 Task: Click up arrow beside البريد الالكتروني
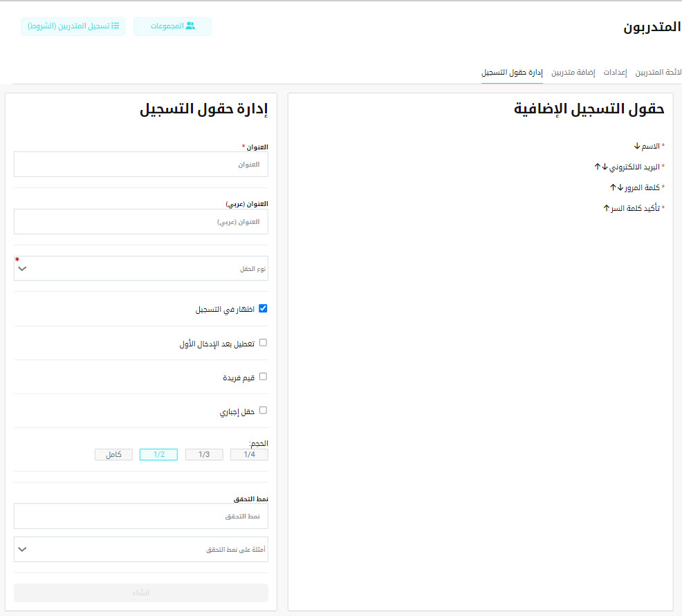[x=598, y=167]
